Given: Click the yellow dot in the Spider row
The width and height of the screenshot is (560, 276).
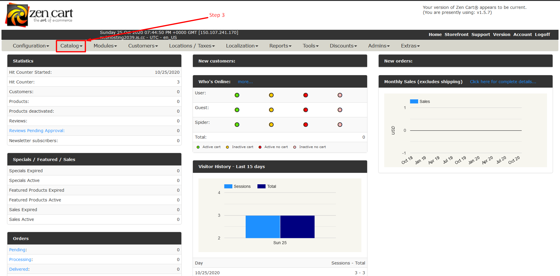Looking at the screenshot, I should pos(271,125).
